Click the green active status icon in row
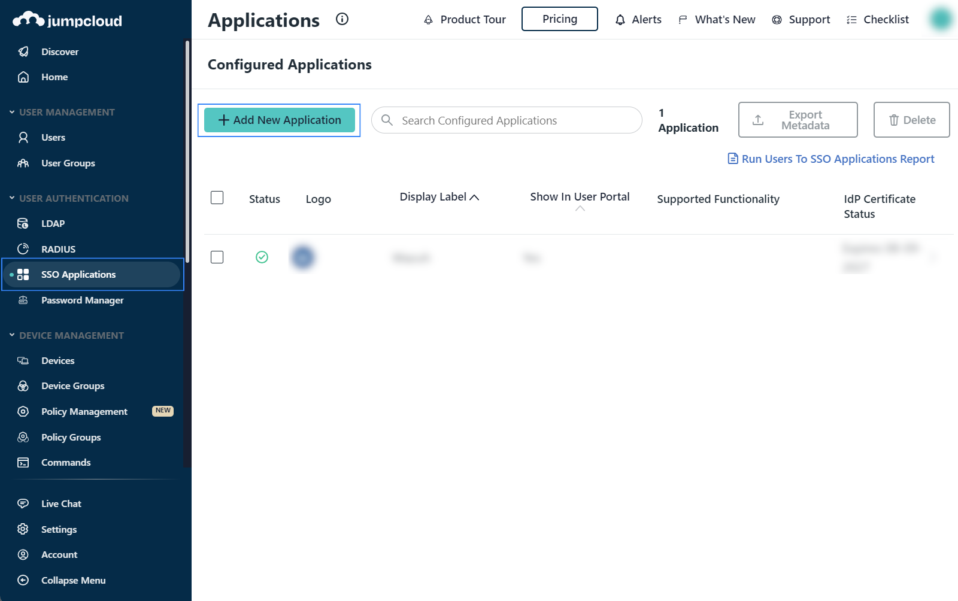Screen dimensions: 958x601 tap(262, 257)
